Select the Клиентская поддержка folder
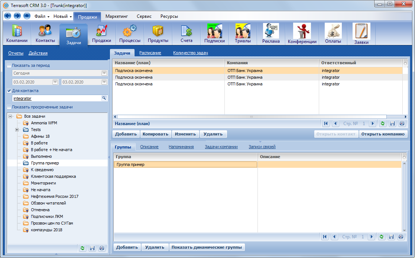 coord(54,176)
